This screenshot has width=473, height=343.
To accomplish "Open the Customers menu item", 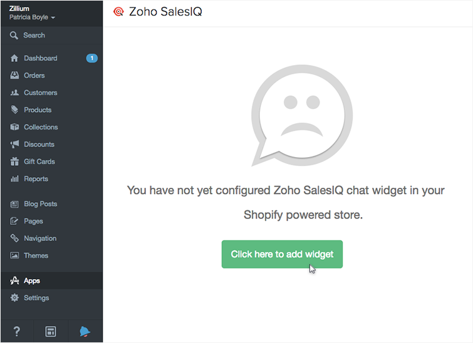I will (40, 93).
